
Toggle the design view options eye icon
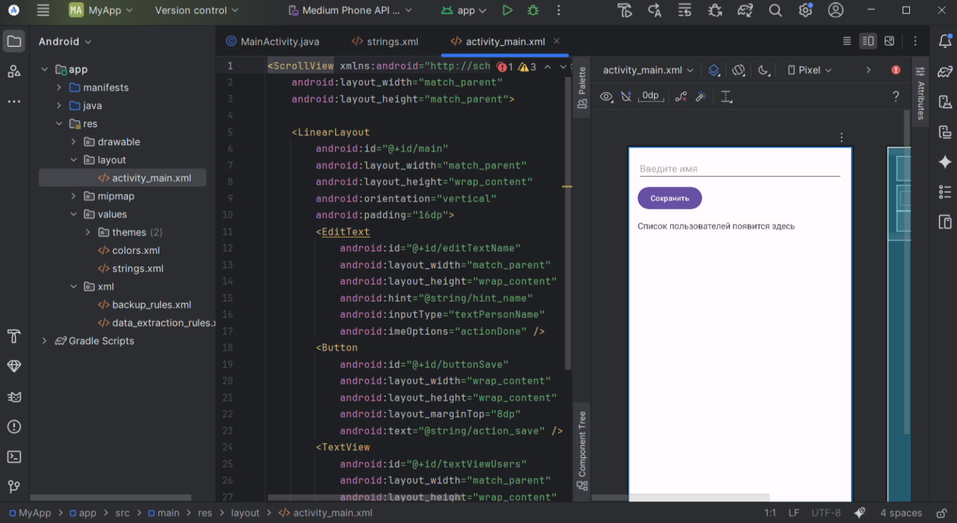click(606, 97)
